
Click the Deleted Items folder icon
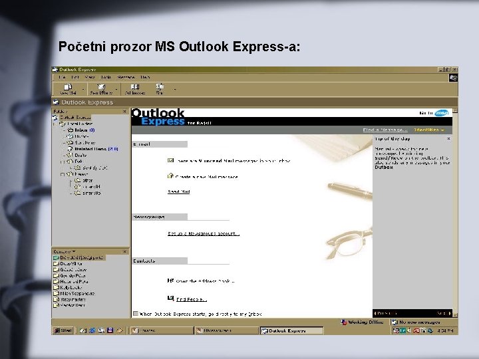(71, 149)
